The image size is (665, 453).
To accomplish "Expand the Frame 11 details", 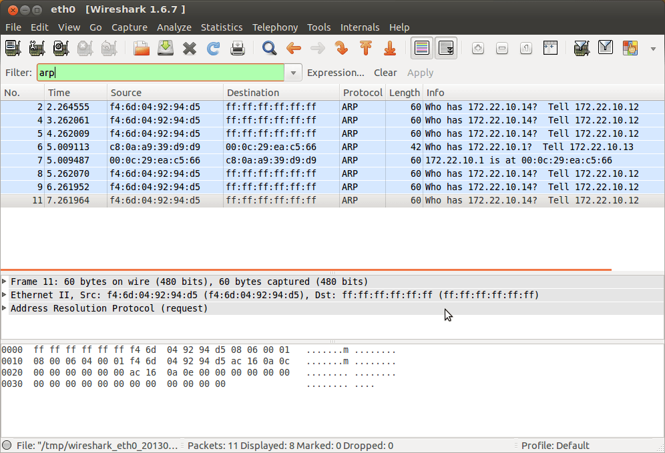I will pos(4,282).
